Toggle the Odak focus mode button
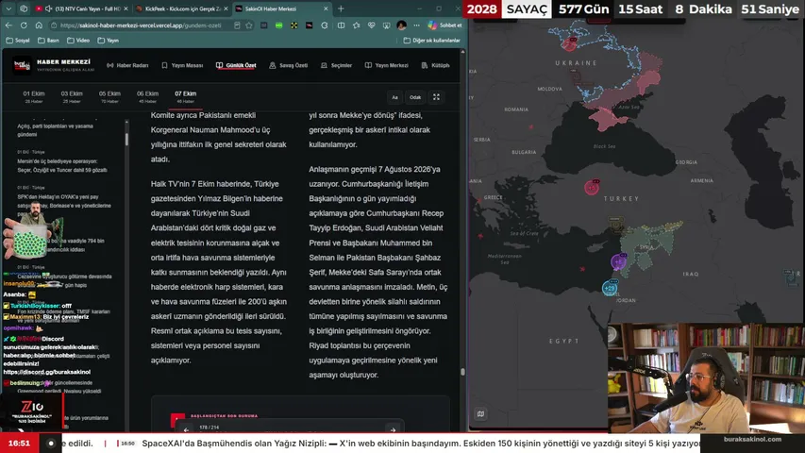 pyautogui.click(x=415, y=97)
